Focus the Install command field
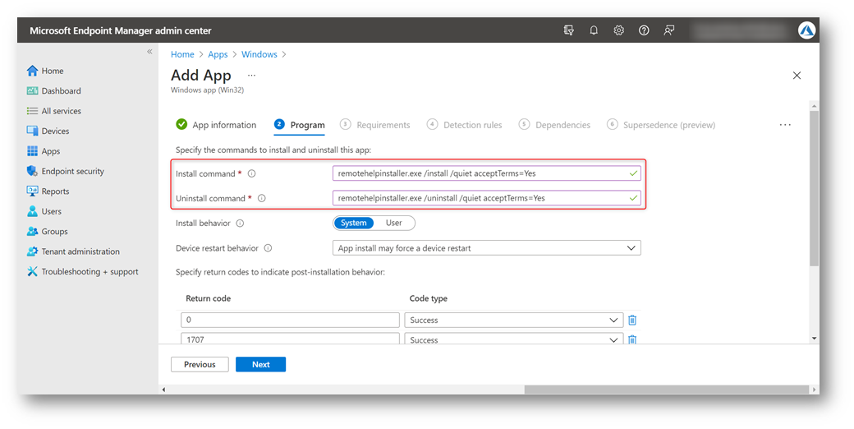854x429 pixels. 486,173
